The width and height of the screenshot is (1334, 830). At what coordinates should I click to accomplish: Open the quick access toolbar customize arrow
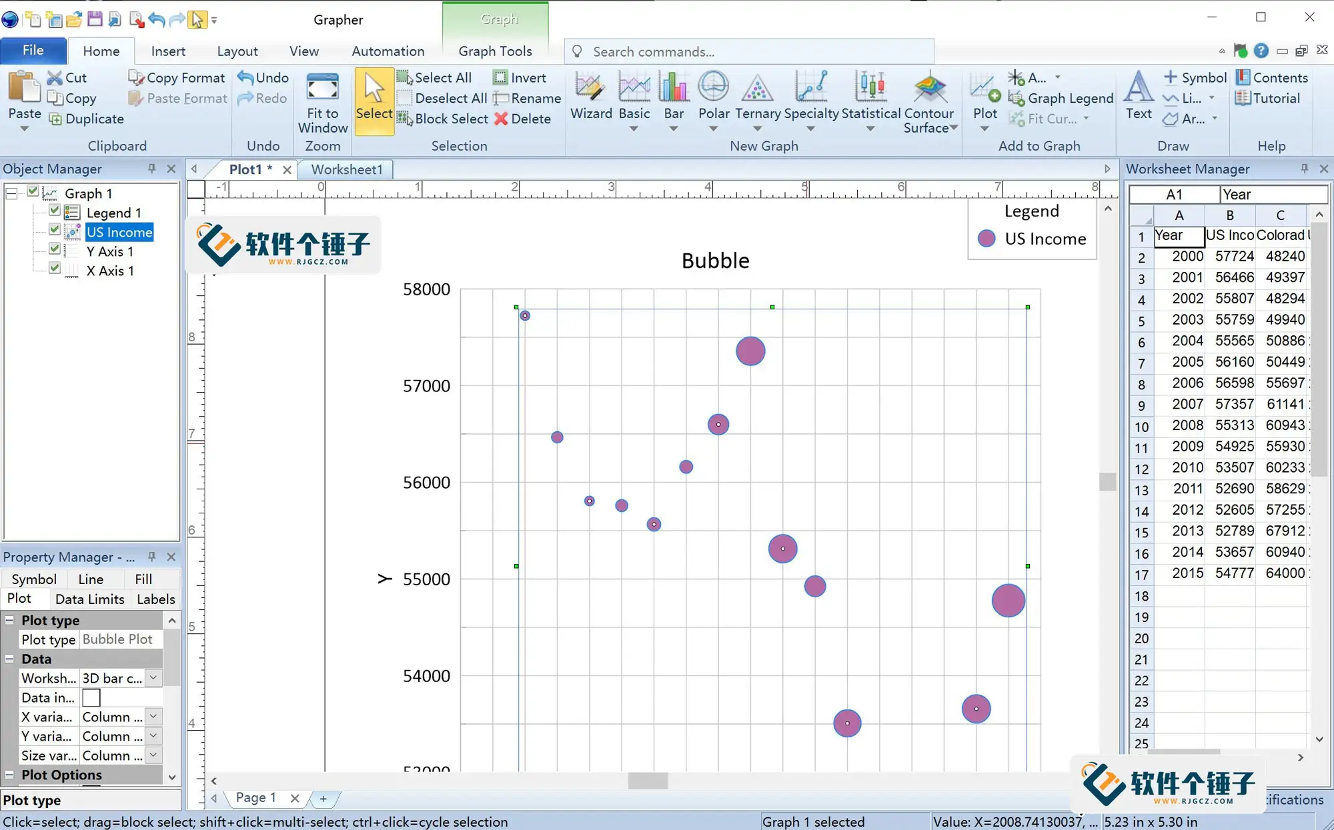coord(214,20)
